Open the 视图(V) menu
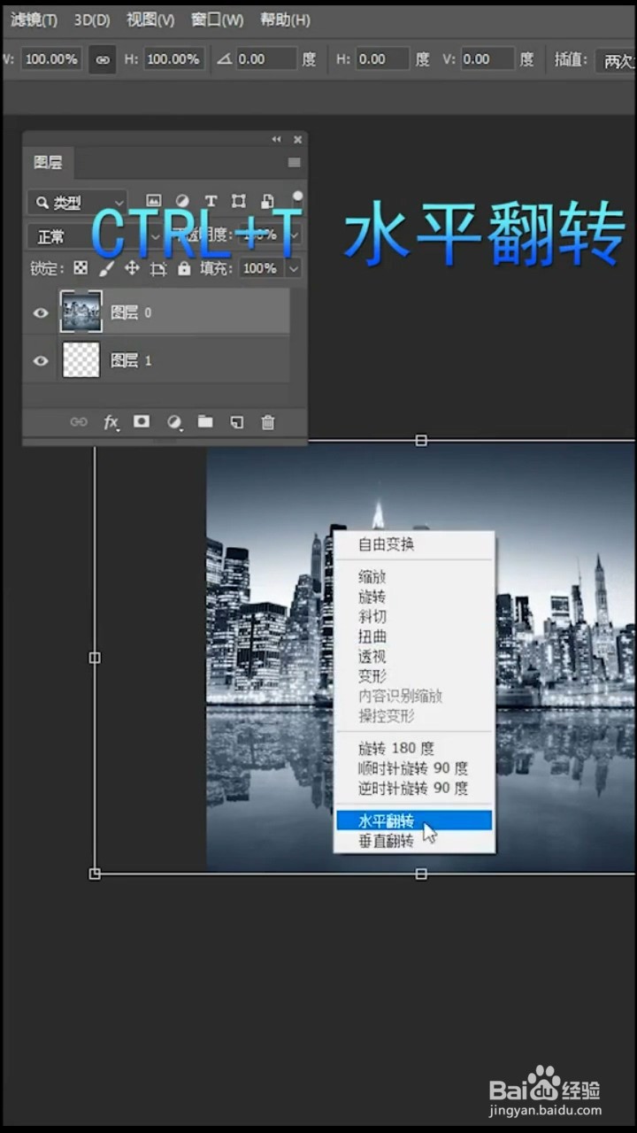This screenshot has width=637, height=1133. point(150,19)
